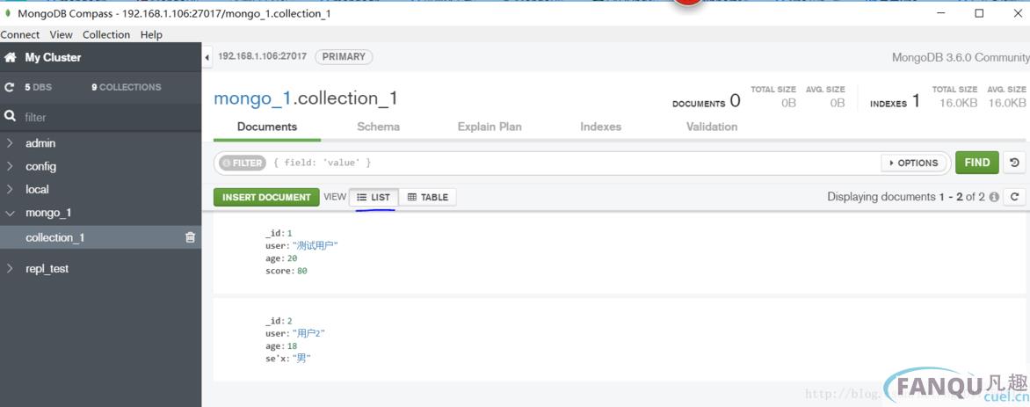
Task: Collapse the sidebar with the arrow toggle
Action: click(207, 58)
